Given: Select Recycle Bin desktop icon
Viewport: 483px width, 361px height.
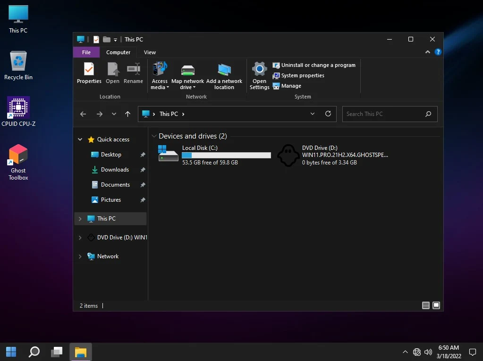Looking at the screenshot, I should [18, 66].
